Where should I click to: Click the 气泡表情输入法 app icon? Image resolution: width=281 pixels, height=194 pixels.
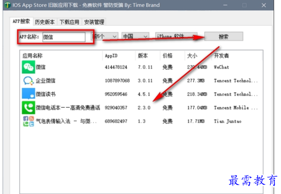coord(28,121)
